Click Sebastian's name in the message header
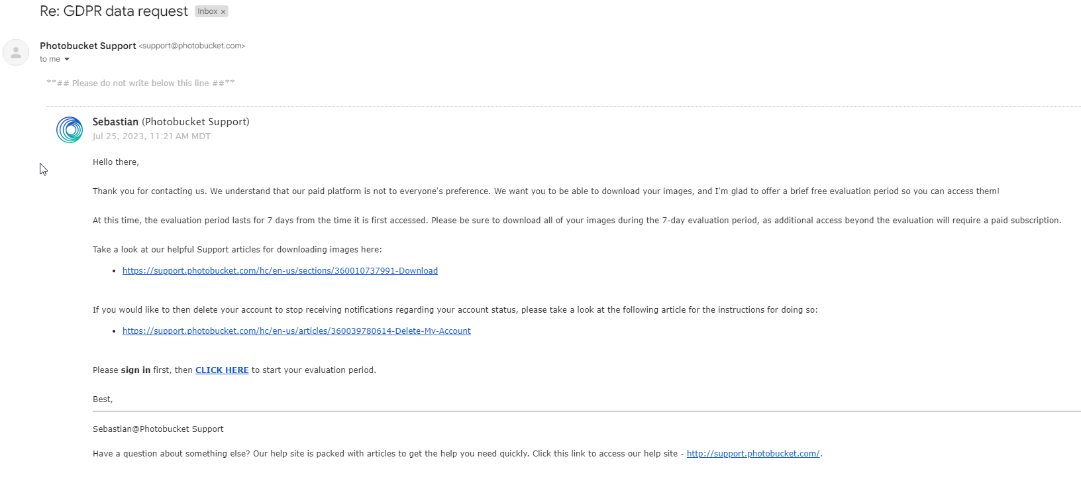 [115, 122]
